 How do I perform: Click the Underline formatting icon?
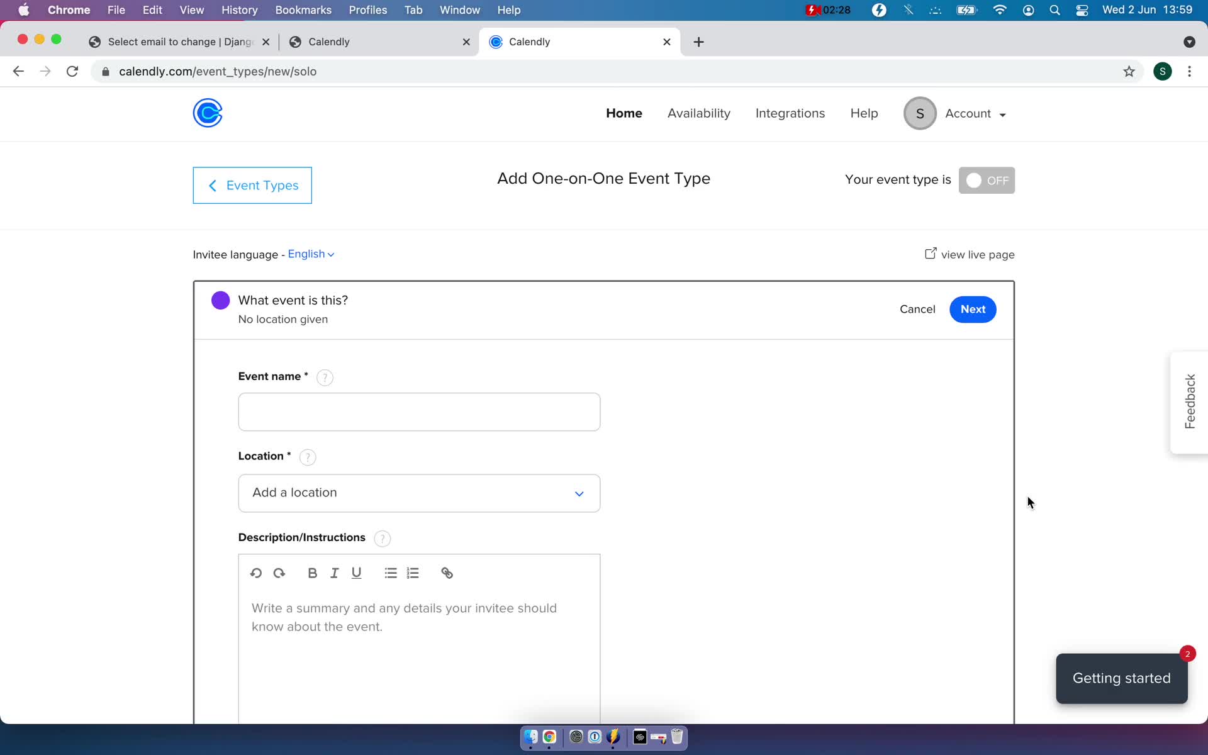pos(357,573)
